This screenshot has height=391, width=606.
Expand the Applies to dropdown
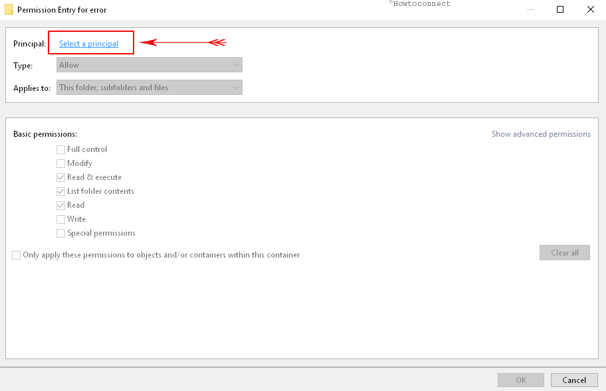click(150, 87)
